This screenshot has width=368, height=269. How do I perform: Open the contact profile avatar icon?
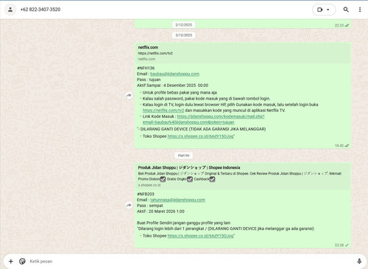click(10, 10)
